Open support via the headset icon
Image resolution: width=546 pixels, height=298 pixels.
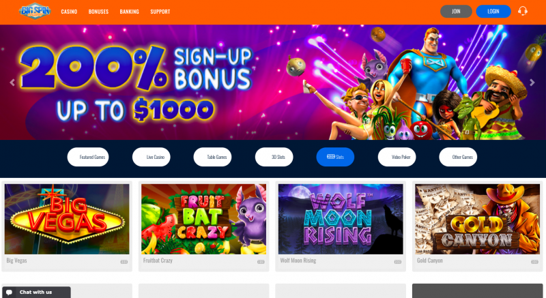tap(523, 11)
